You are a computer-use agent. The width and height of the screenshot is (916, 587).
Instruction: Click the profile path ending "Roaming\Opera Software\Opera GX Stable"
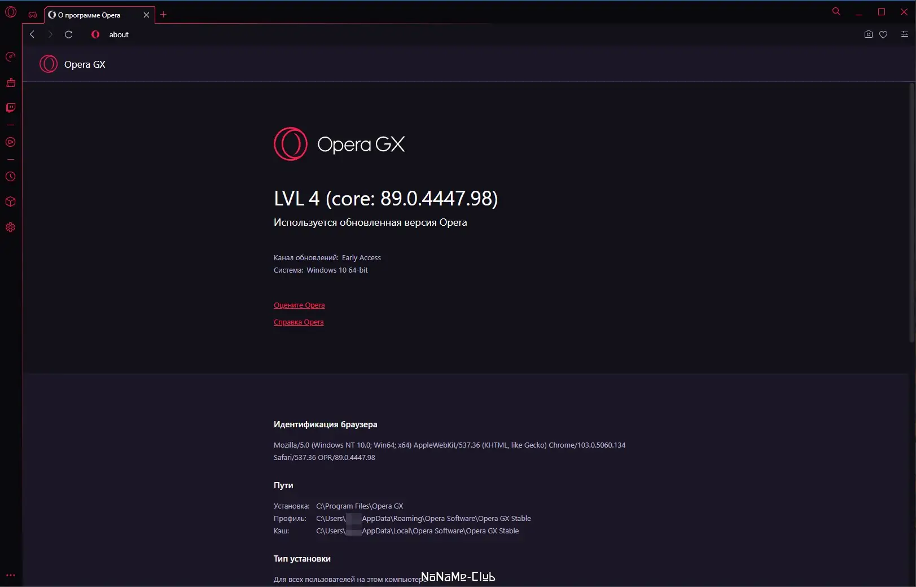[x=423, y=519]
